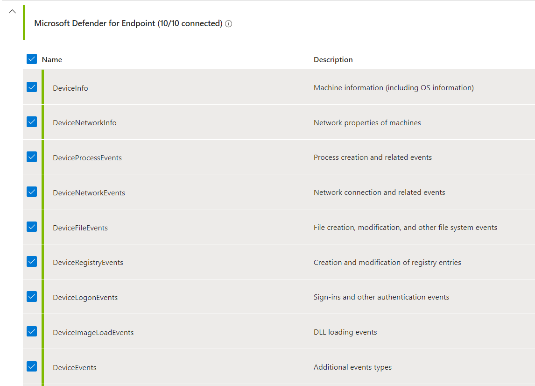Deselect the DeviceFileEvents checkbox
This screenshot has width=535, height=386.
(32, 227)
